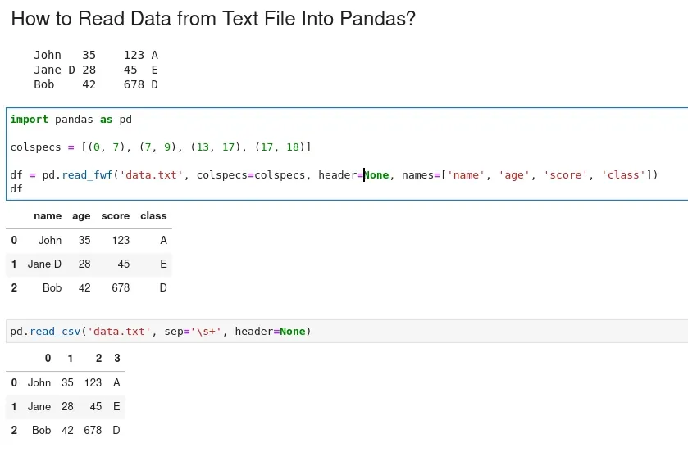Click the read_fwf function name in the code
Image resolution: width=688 pixels, height=461 pixels.
coord(87,175)
